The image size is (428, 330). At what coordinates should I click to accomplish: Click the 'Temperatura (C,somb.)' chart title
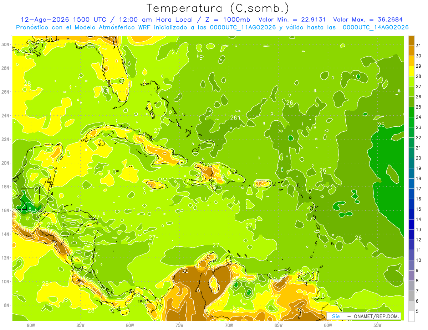218,9
